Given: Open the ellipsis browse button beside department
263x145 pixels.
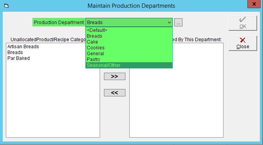Looking at the screenshot, I should coord(178,23).
